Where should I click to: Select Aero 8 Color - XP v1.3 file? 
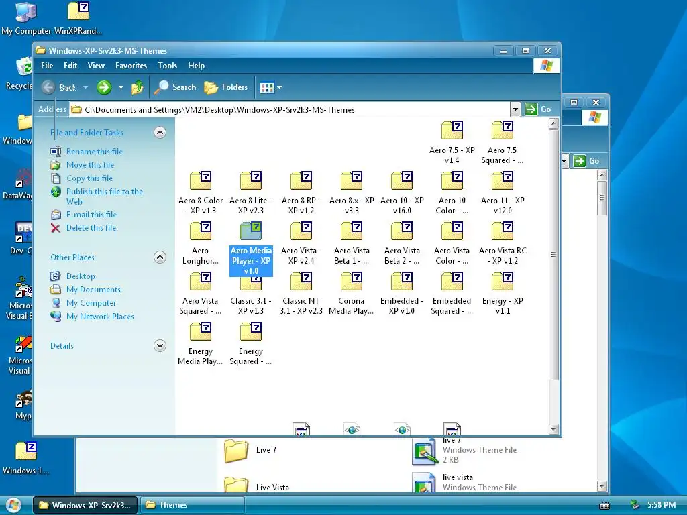click(x=200, y=192)
